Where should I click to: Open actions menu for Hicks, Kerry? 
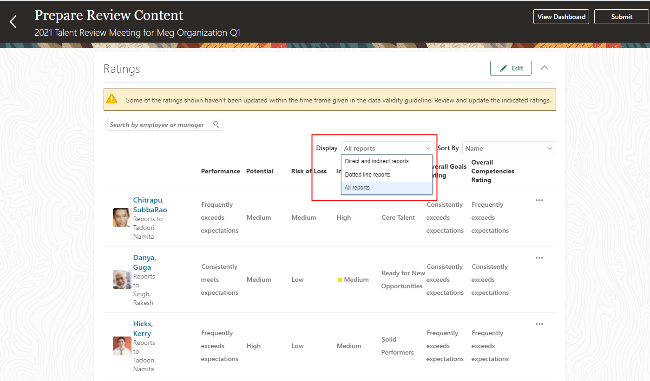coord(539,324)
